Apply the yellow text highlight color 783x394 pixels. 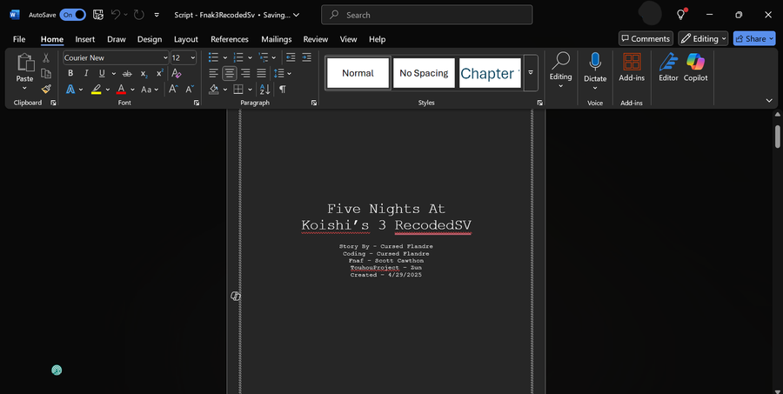97,90
